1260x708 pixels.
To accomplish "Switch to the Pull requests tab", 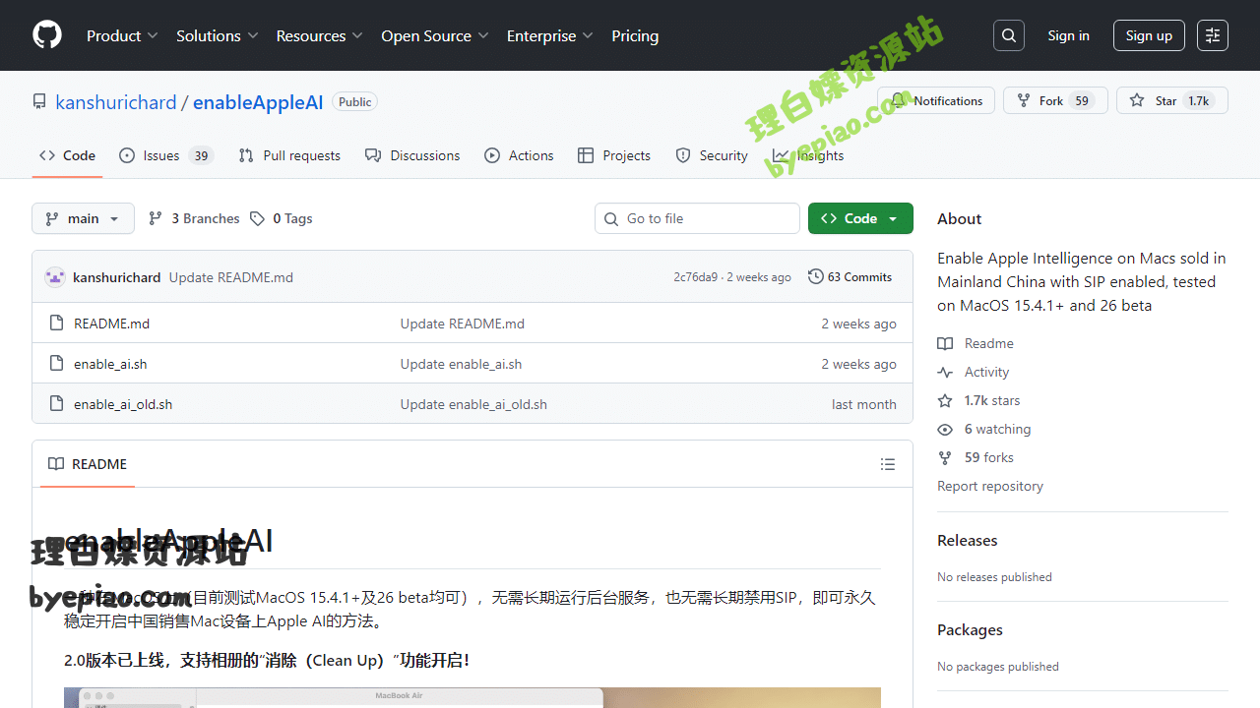I will (289, 155).
